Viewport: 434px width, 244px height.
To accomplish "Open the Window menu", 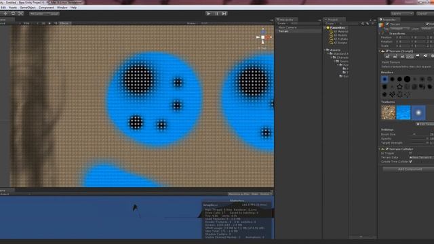I will coord(62,7).
